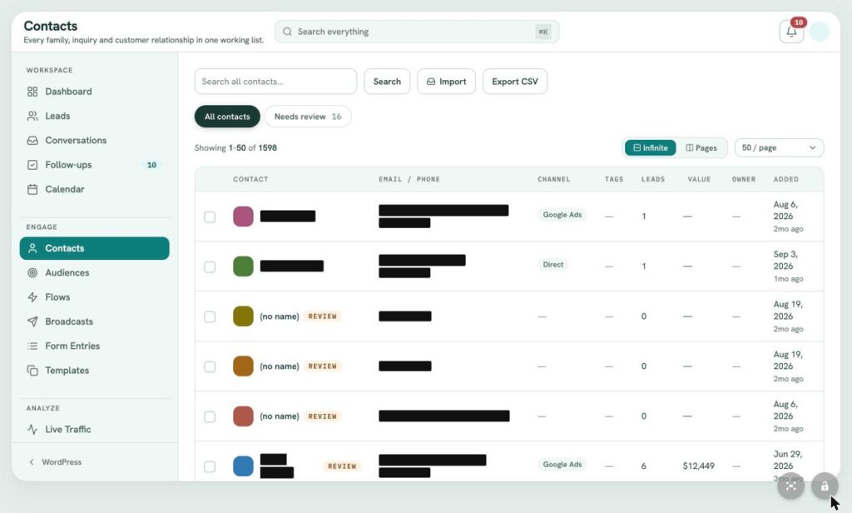The height and width of the screenshot is (513, 852).
Task: Click the Templates copy icon
Action: [32, 371]
